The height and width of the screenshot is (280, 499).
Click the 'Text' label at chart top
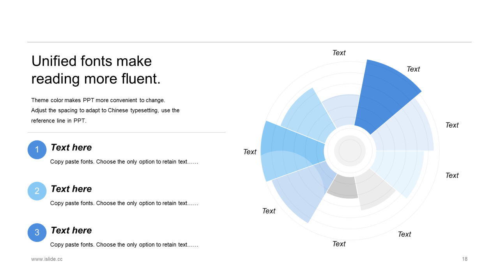[x=339, y=53]
